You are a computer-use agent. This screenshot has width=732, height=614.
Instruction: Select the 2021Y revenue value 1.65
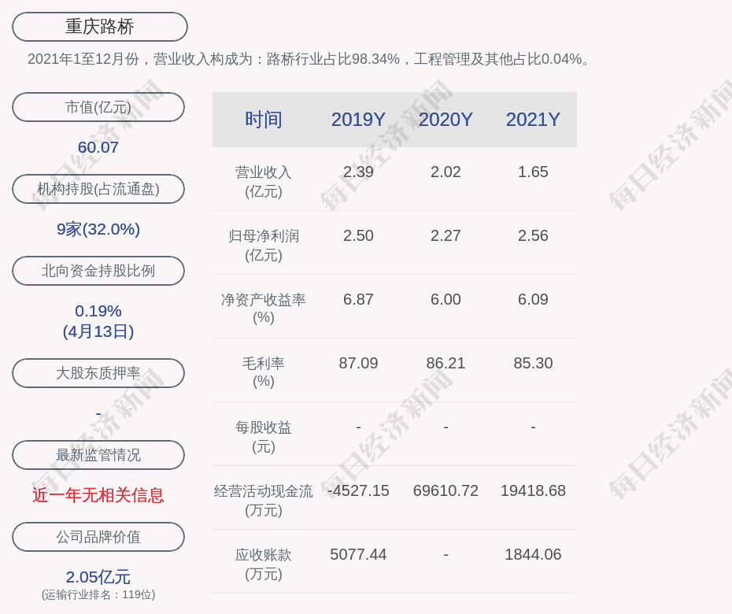pyautogui.click(x=533, y=172)
